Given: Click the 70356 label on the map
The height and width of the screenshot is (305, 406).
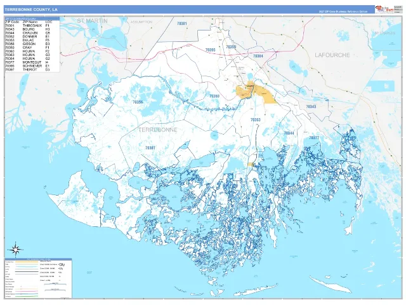Looking at the screenshot, I should (138, 102).
